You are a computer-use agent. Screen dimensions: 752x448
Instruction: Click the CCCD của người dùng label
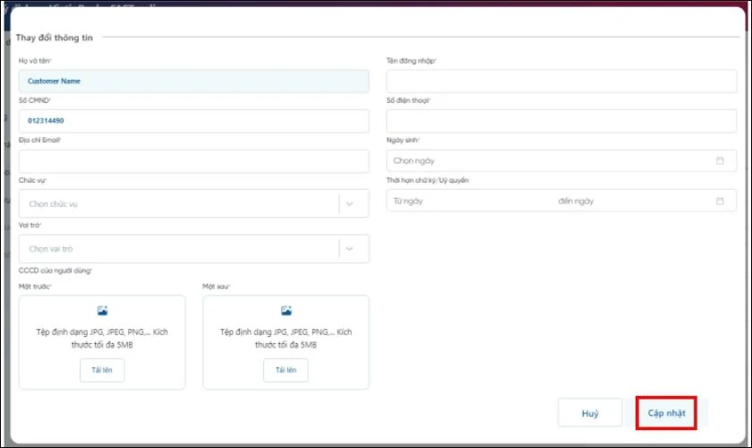click(56, 271)
